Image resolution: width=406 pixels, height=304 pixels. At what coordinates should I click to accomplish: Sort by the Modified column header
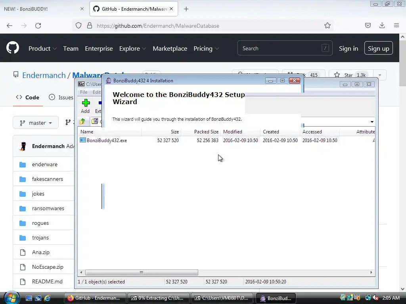click(x=240, y=132)
